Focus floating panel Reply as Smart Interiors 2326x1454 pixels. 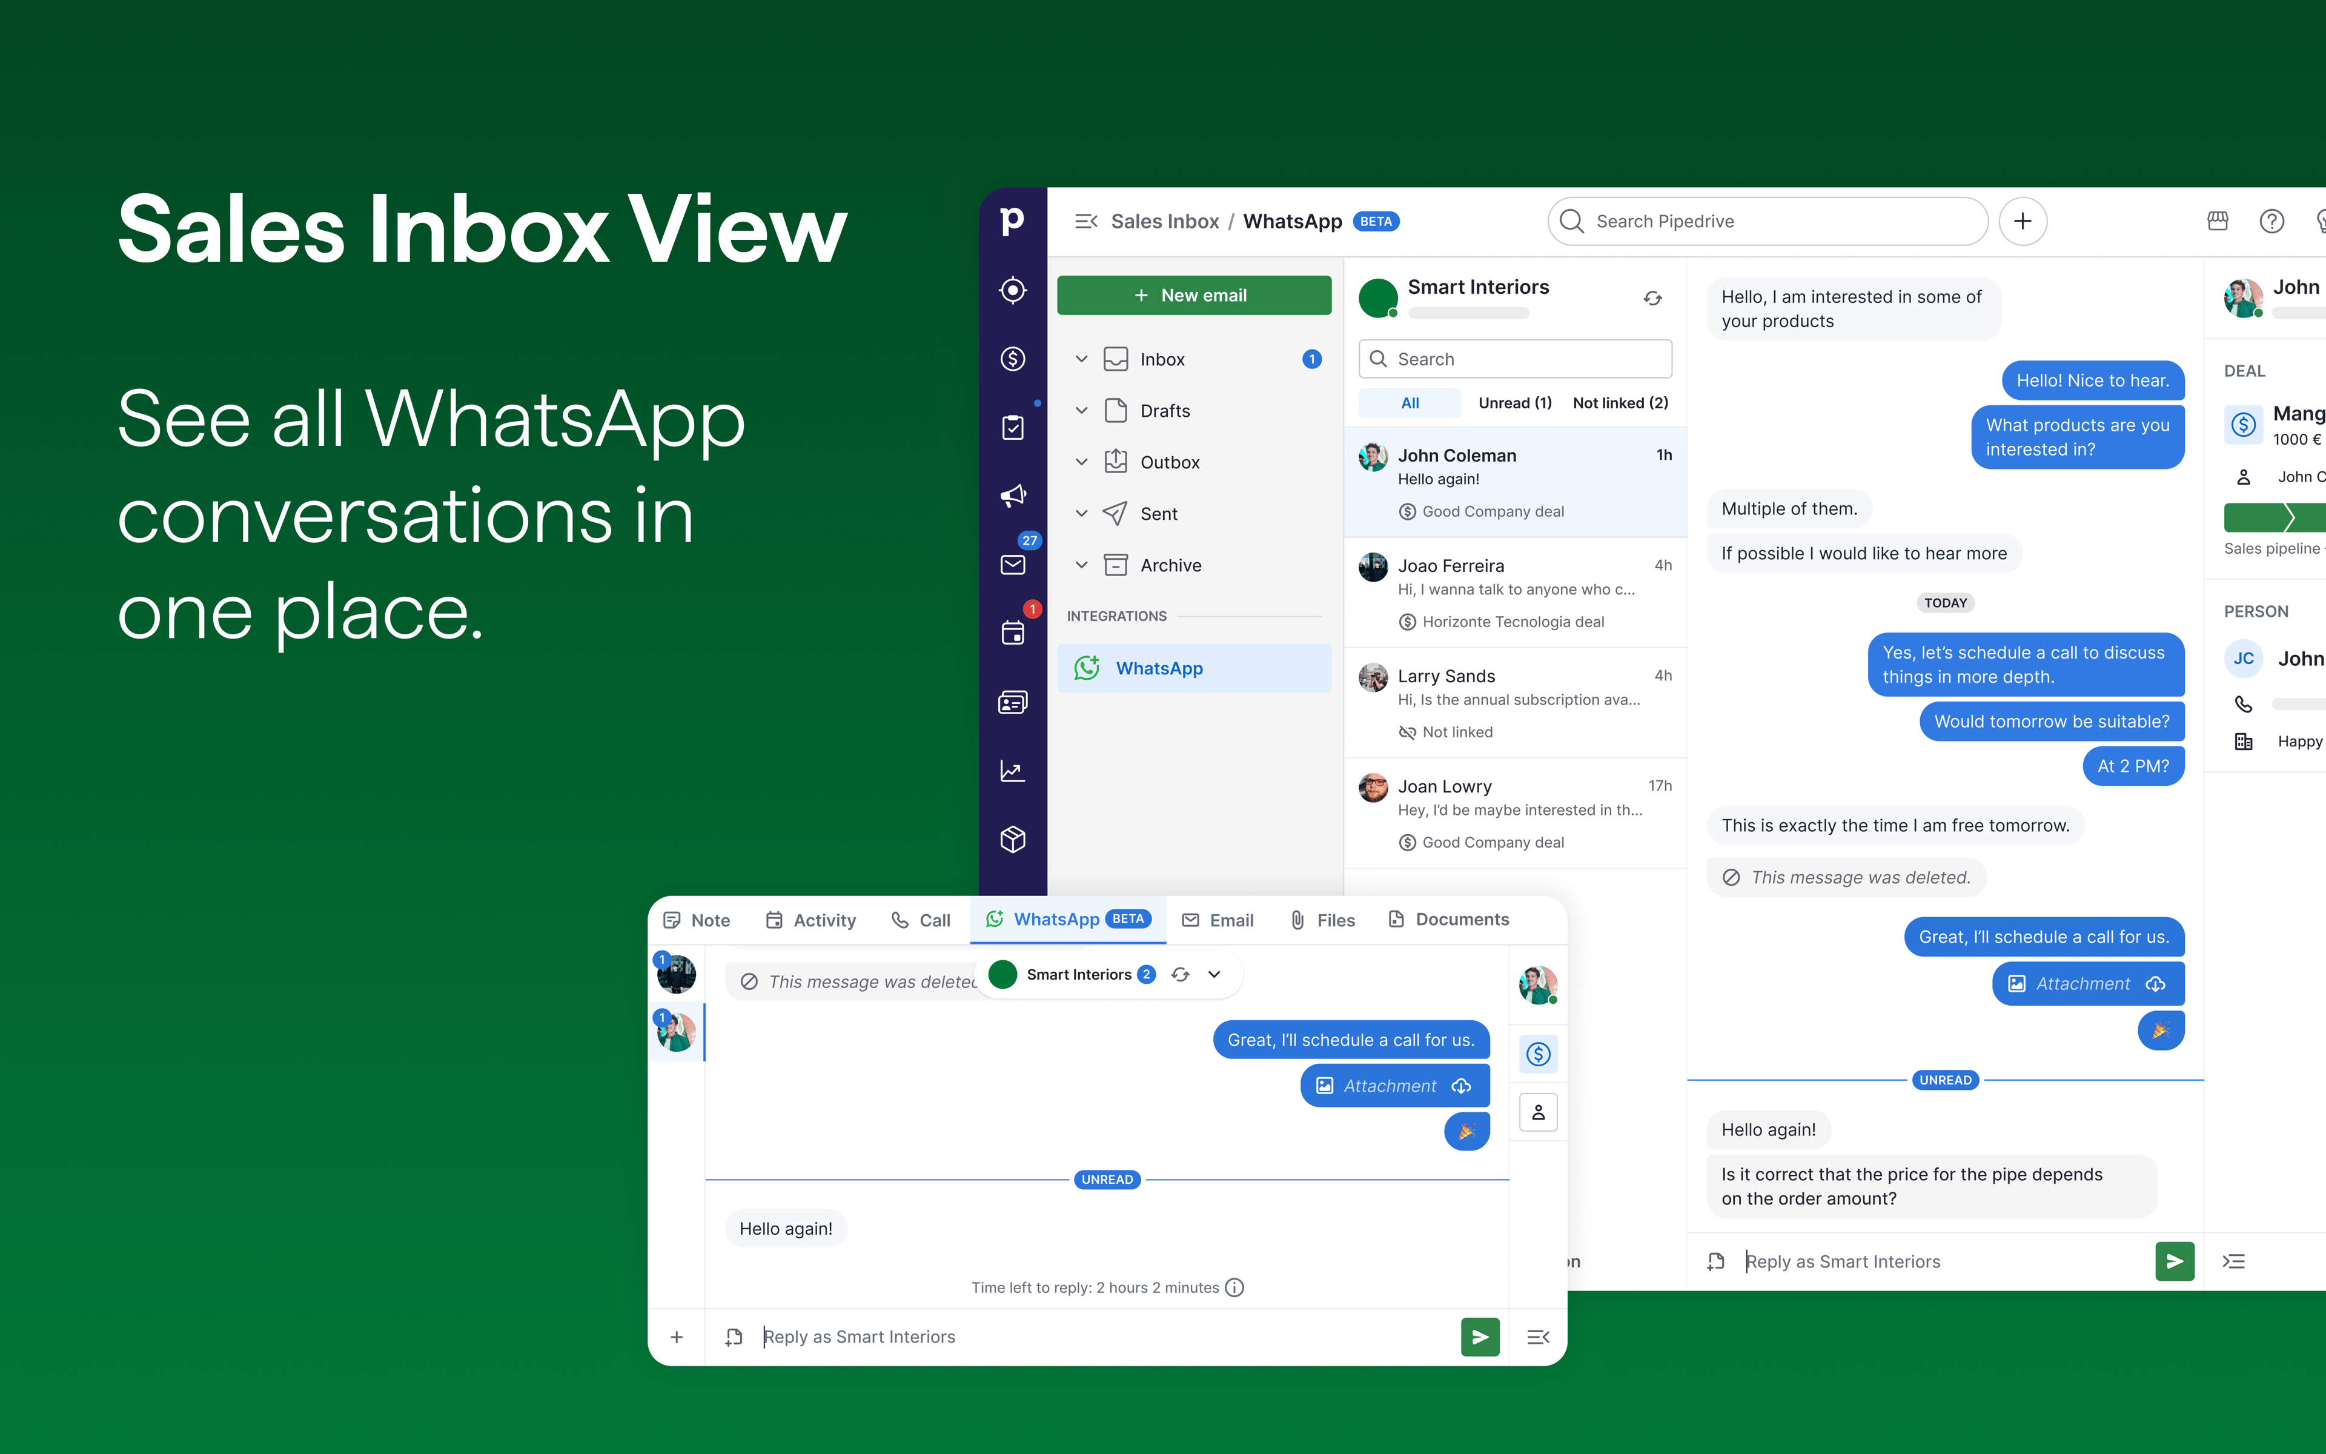click(x=1105, y=1336)
